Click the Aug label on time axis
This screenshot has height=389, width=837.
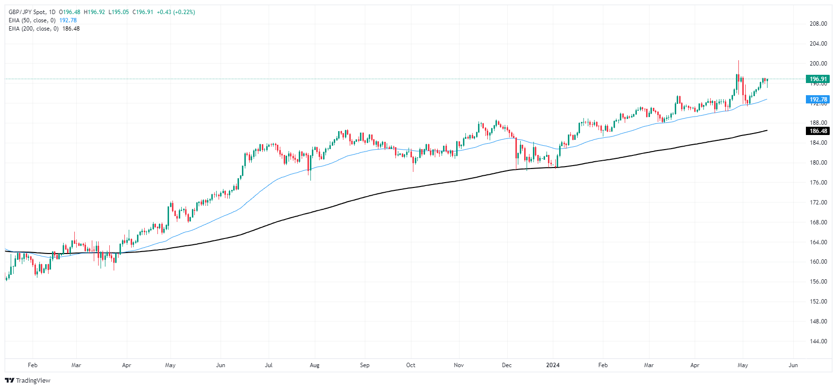click(x=315, y=365)
